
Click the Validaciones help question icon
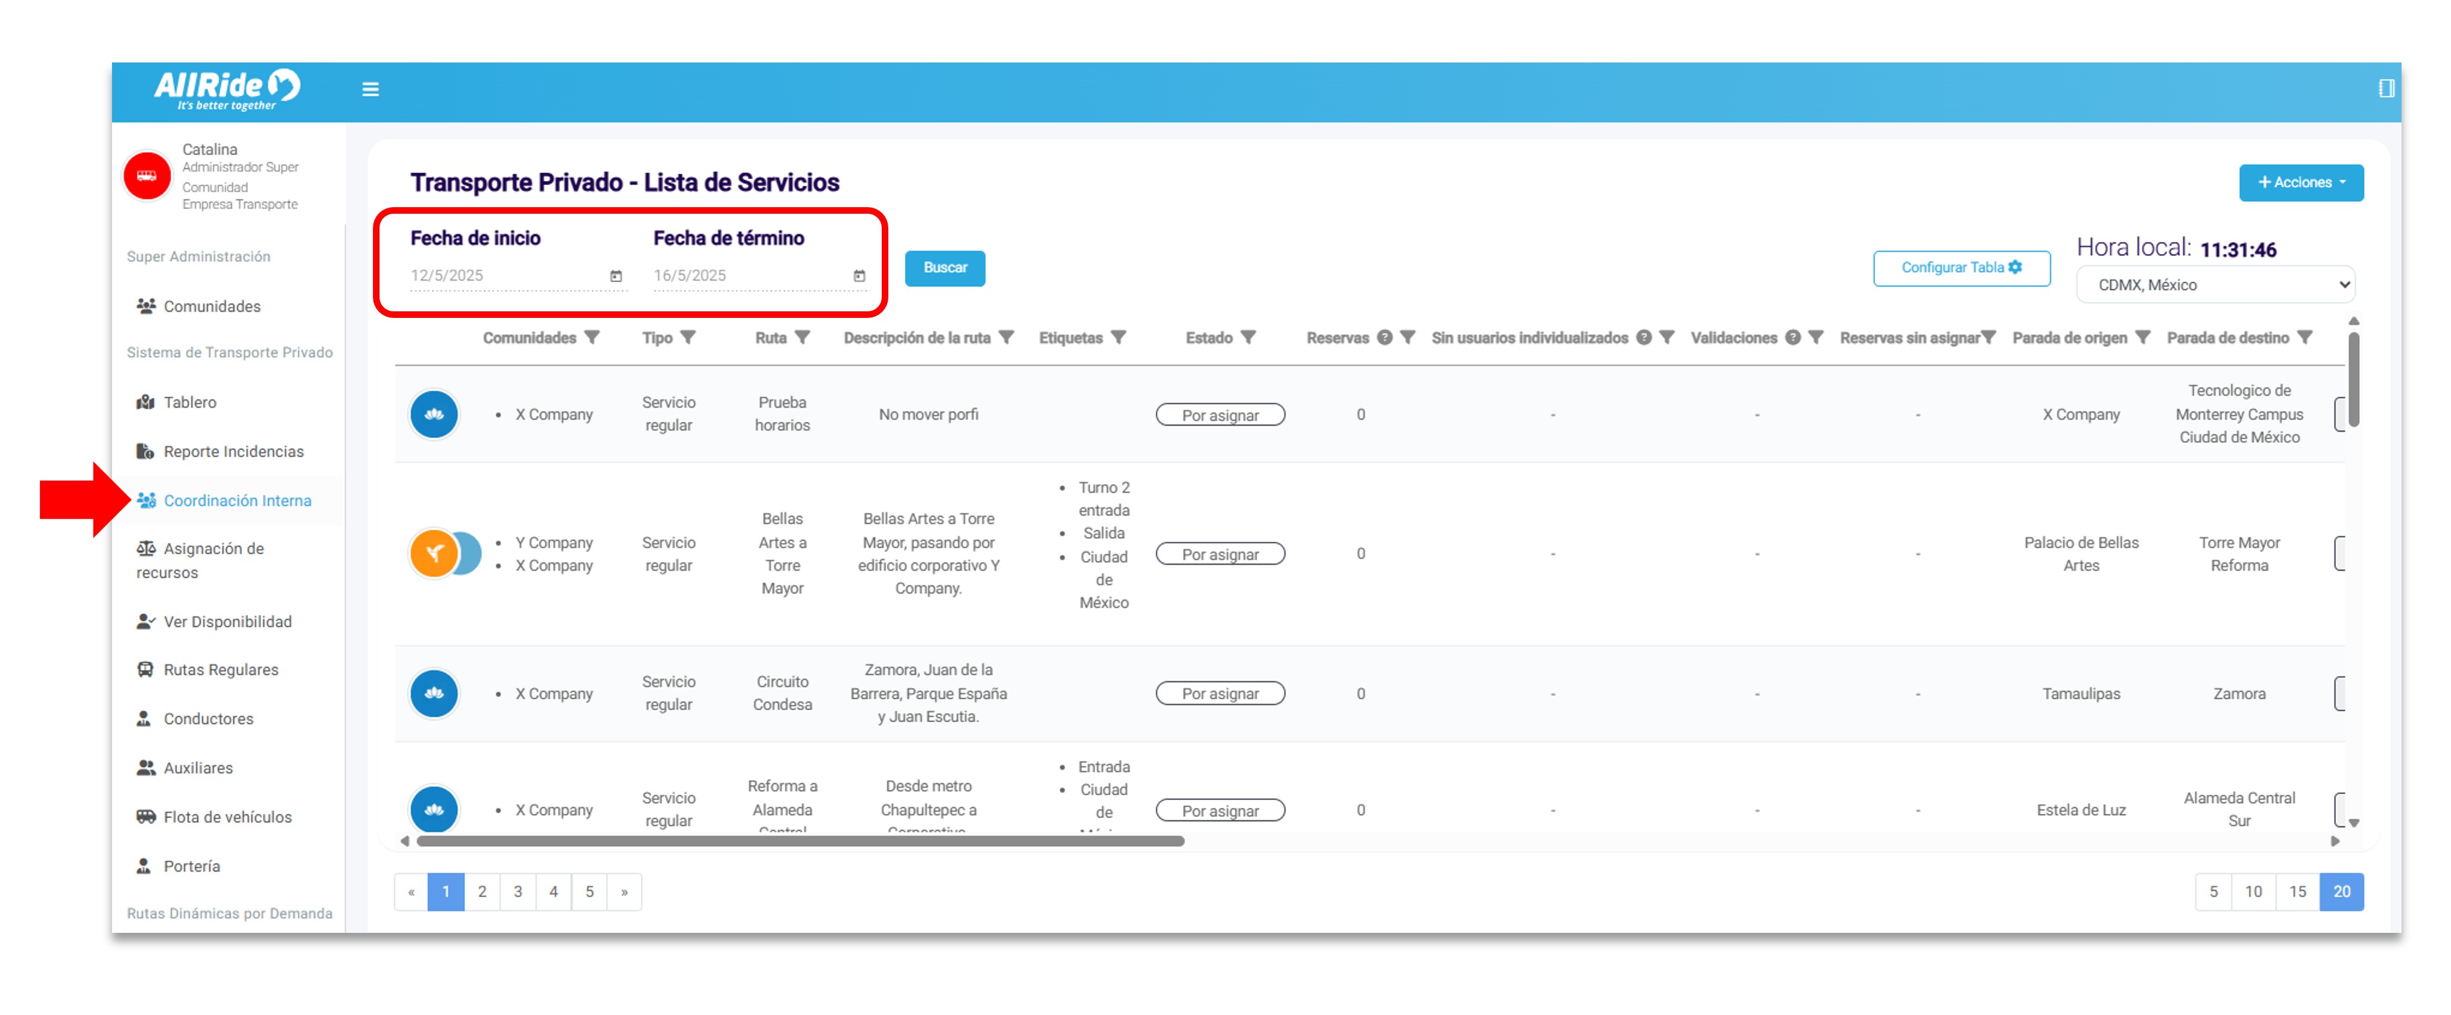1793,338
